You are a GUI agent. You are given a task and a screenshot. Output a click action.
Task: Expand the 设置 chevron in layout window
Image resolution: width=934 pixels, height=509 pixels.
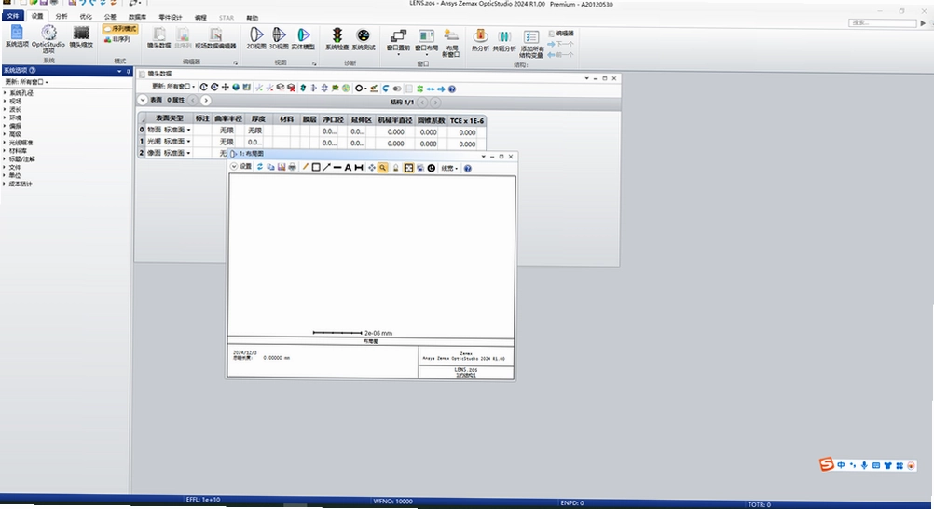click(233, 166)
